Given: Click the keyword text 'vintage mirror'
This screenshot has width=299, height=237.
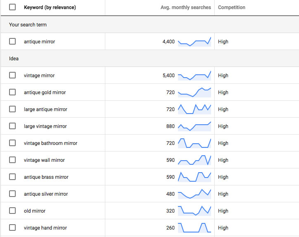Looking at the screenshot, I should tap(39, 76).
